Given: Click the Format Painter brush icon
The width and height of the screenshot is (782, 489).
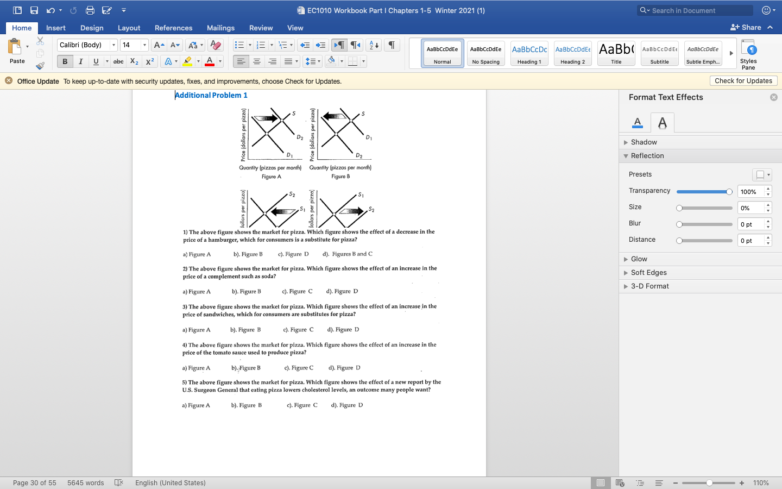Looking at the screenshot, I should pyautogui.click(x=40, y=66).
